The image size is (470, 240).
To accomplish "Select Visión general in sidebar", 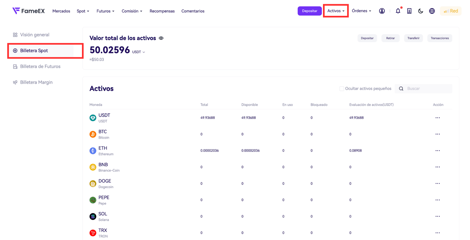I will coord(31,35).
